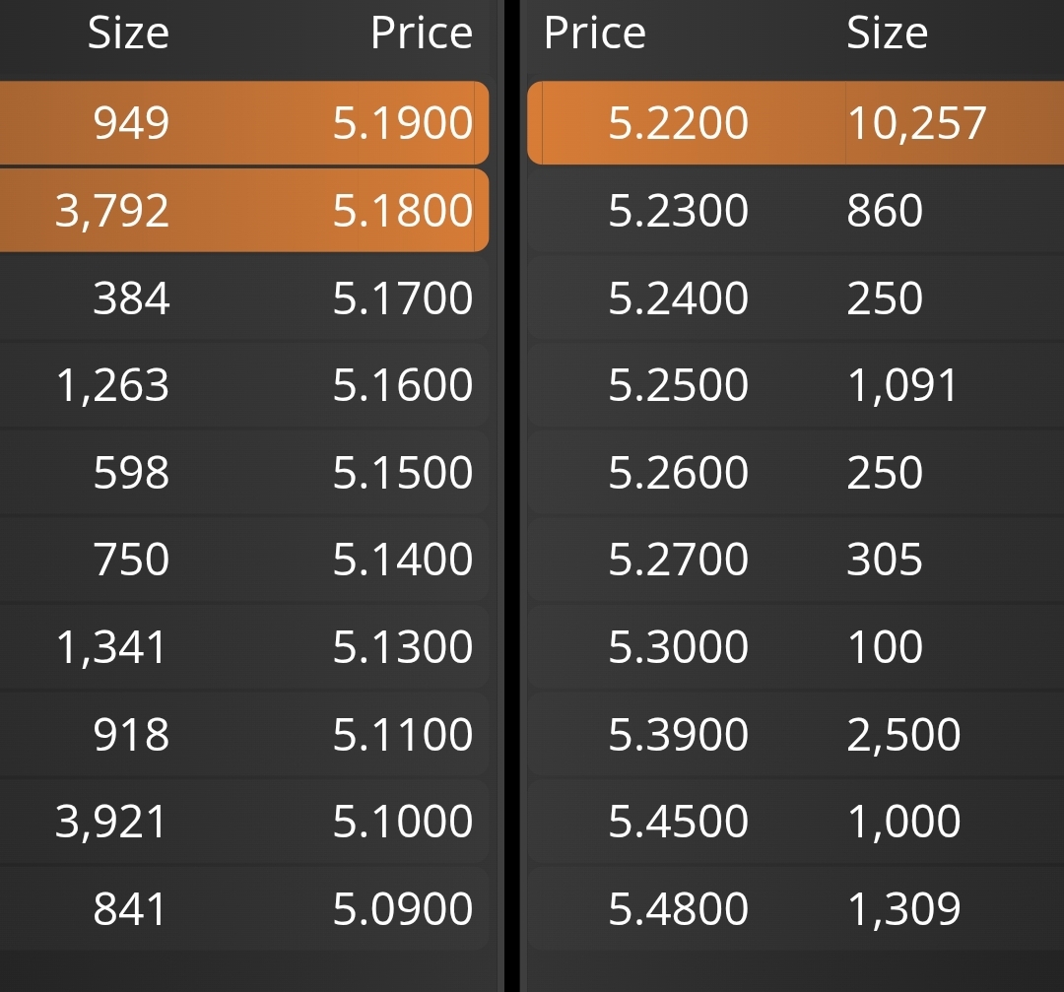Pick the 5.4800 ask with size 1,309

click(x=795, y=908)
